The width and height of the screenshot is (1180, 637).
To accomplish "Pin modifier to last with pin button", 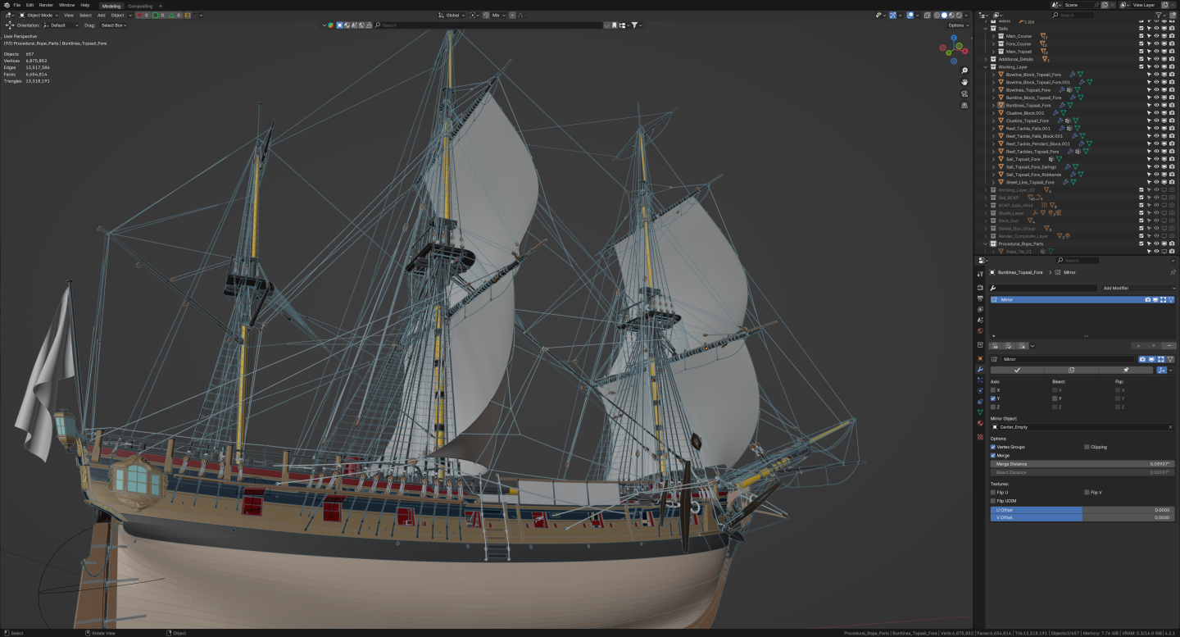I will [1125, 370].
